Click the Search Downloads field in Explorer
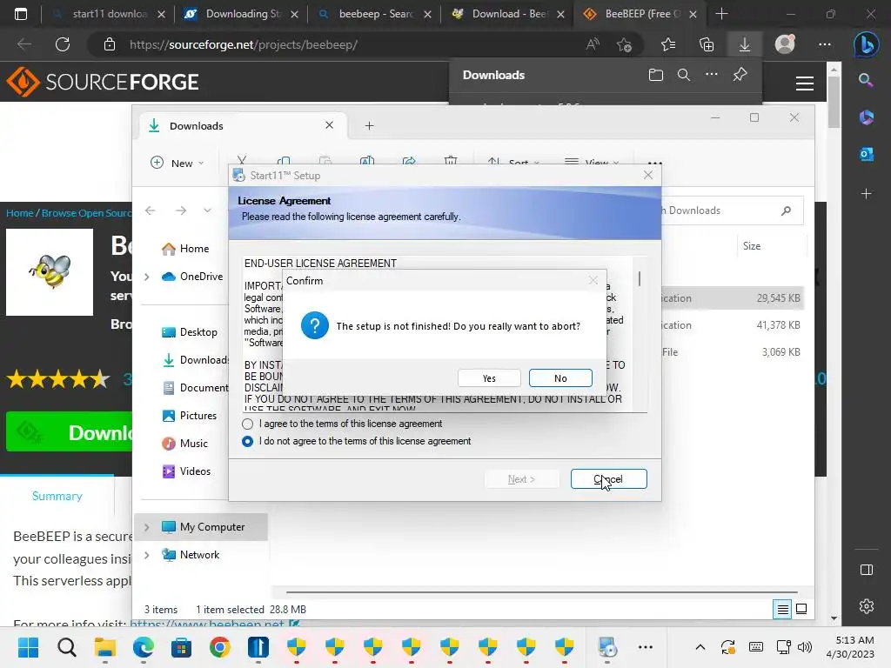The image size is (891, 668). (733, 210)
